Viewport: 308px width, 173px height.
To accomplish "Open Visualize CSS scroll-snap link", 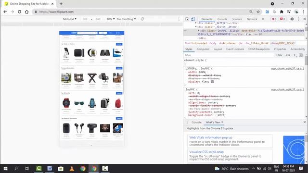I will coord(206,152).
